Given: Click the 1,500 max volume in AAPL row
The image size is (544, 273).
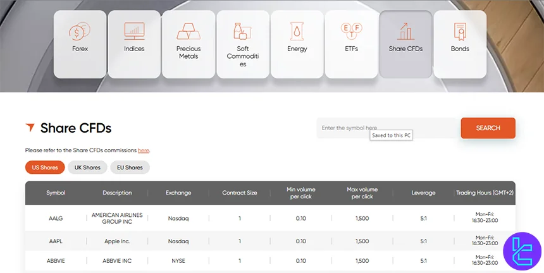Looking at the screenshot, I should pyautogui.click(x=362, y=241).
